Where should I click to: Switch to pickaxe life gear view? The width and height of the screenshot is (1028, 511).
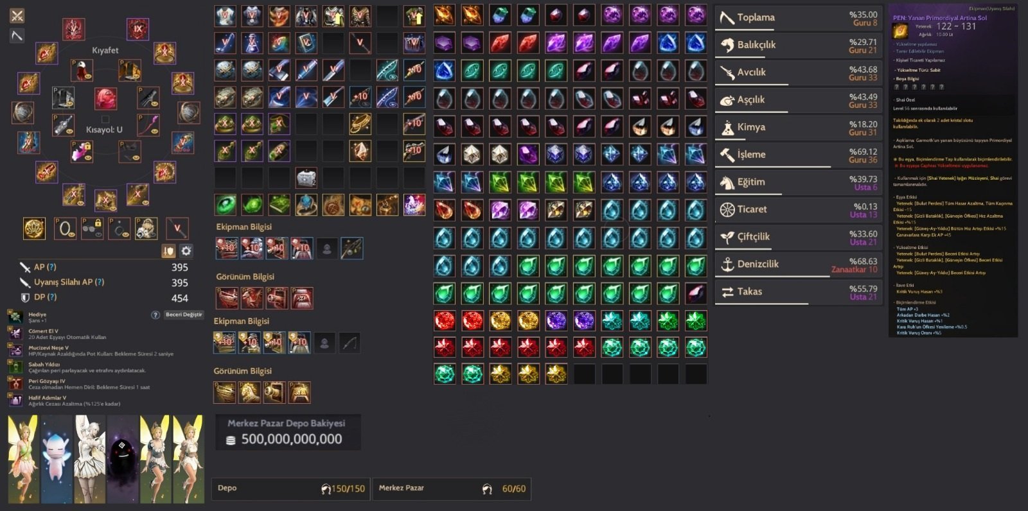pyautogui.click(x=17, y=36)
